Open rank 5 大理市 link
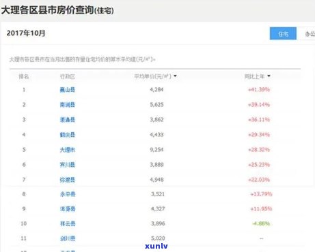Viewport: 315px width, 252px height. pyautogui.click(x=68, y=150)
